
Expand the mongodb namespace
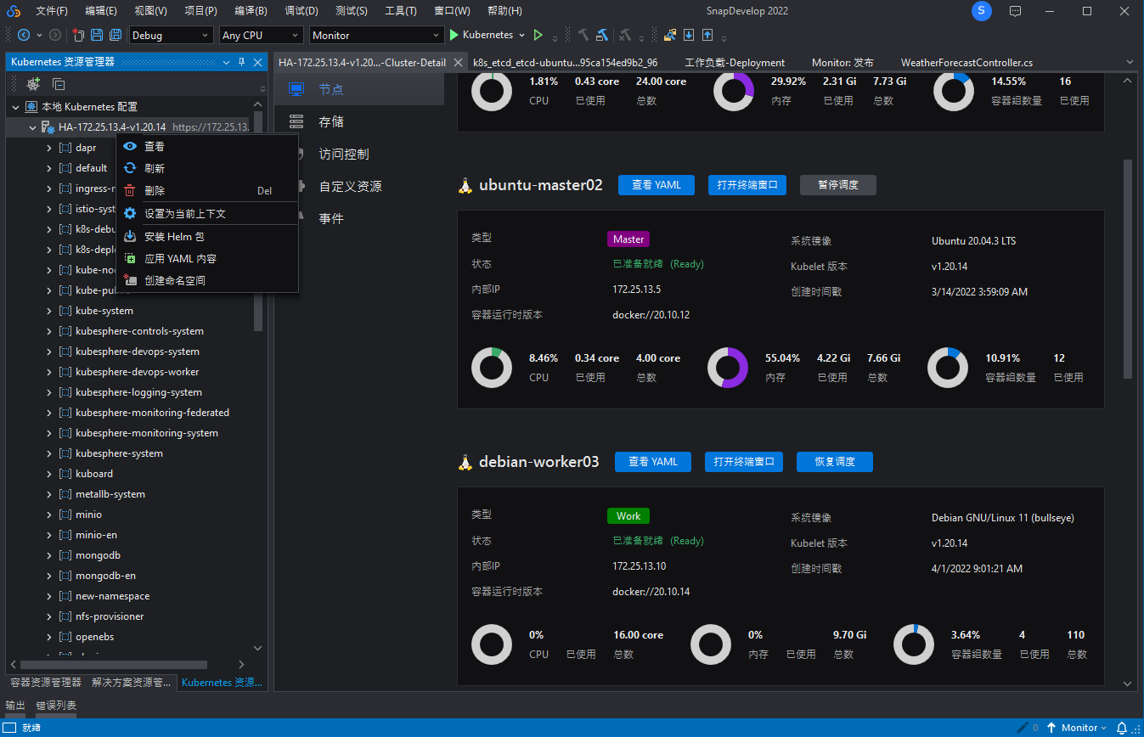click(49, 555)
